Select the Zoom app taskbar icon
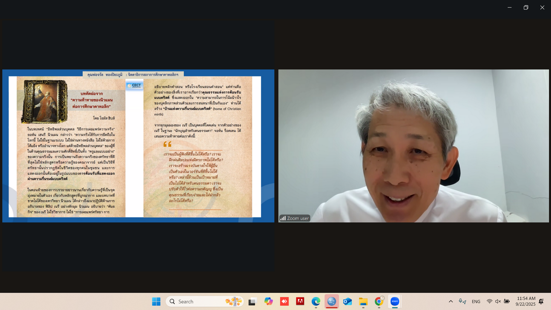 395,301
